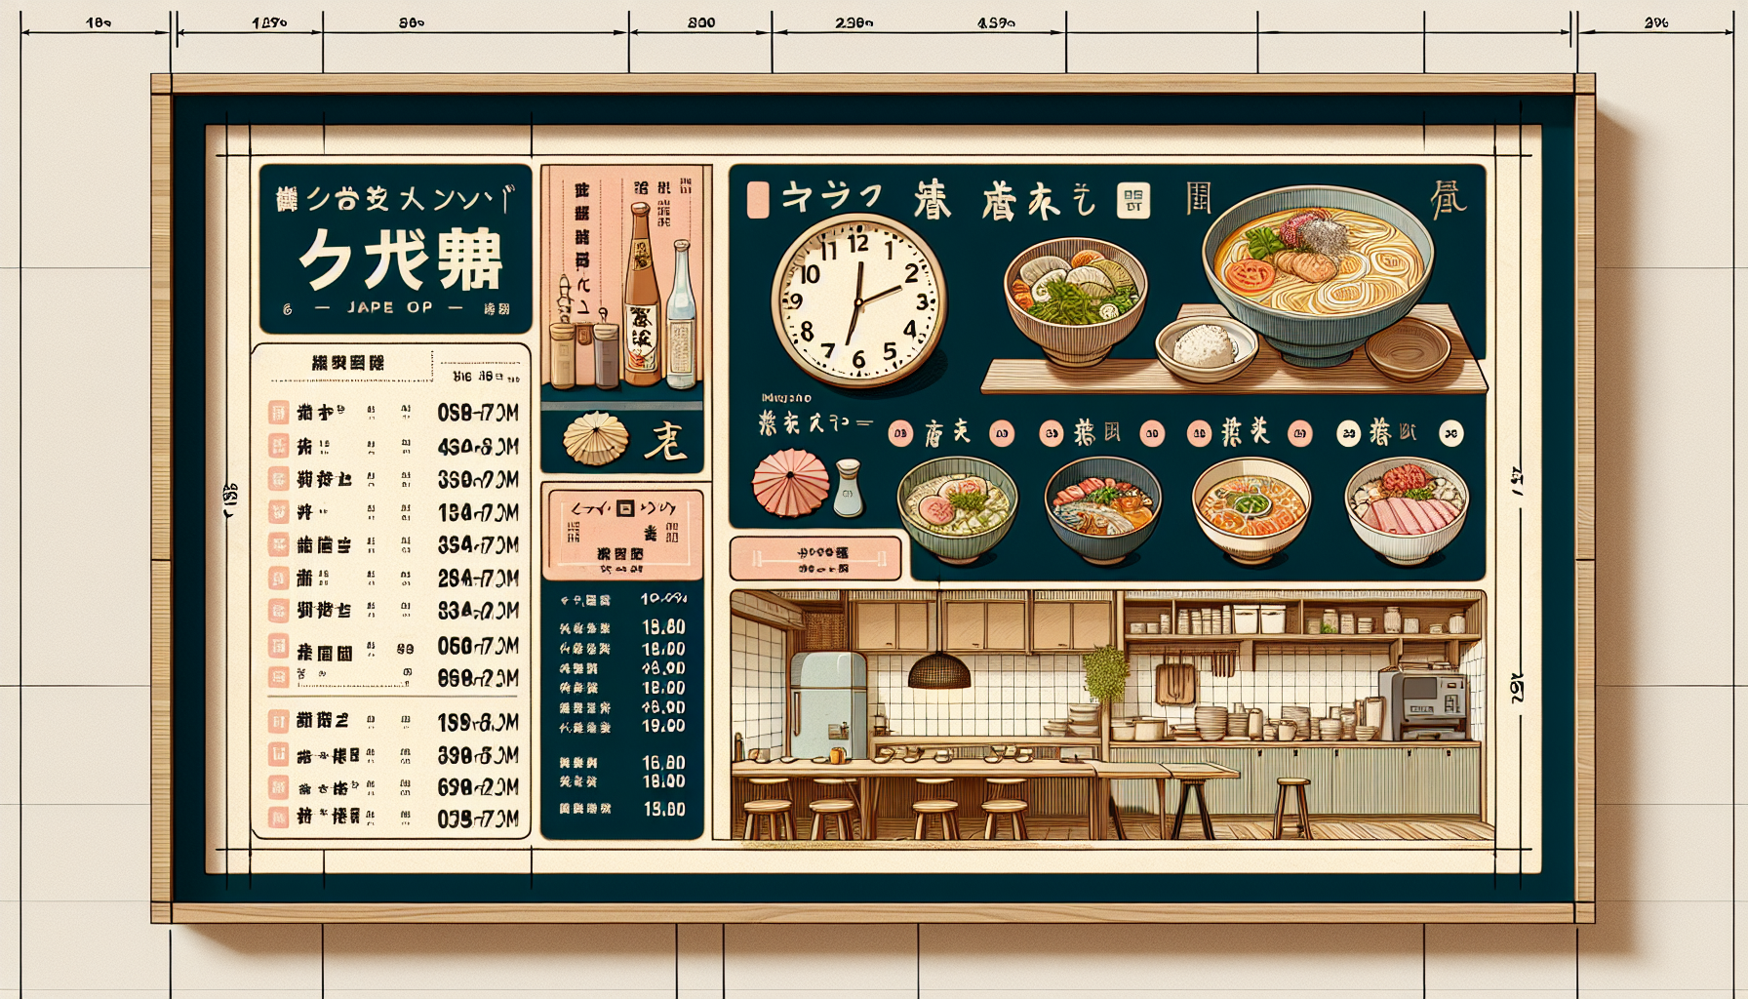
Task: Select the bowl topped with sliced pink ham
Action: click(1406, 508)
